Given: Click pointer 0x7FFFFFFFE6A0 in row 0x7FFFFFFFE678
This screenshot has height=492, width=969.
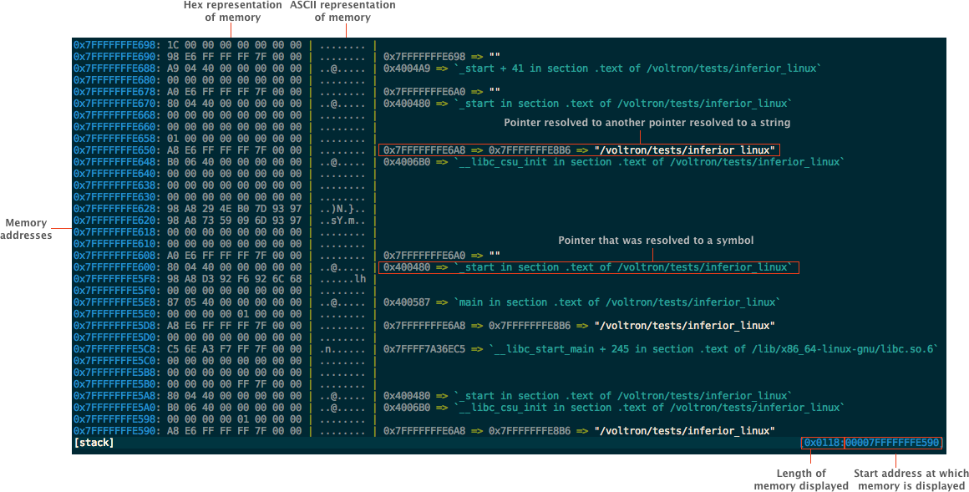Looking at the screenshot, I should click(x=424, y=92).
